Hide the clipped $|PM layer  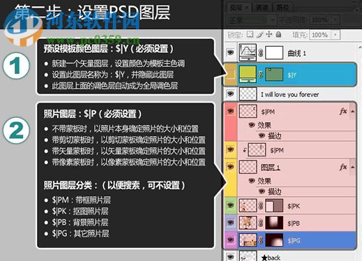(x=230, y=149)
